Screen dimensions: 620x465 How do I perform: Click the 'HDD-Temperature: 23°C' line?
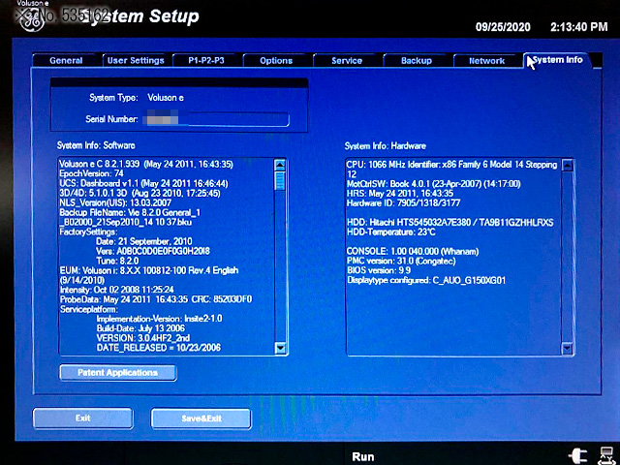tap(391, 232)
